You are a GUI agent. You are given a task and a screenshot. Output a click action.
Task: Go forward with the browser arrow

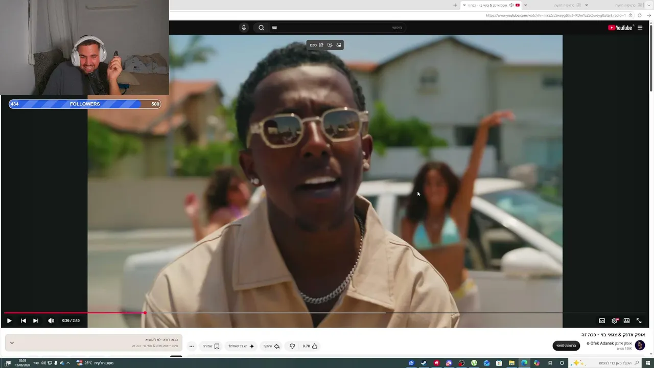point(649,15)
